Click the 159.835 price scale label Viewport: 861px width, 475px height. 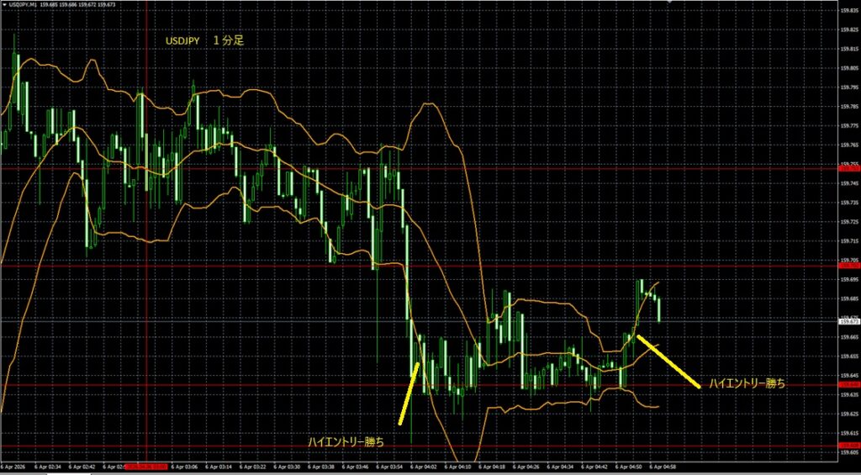click(x=850, y=10)
